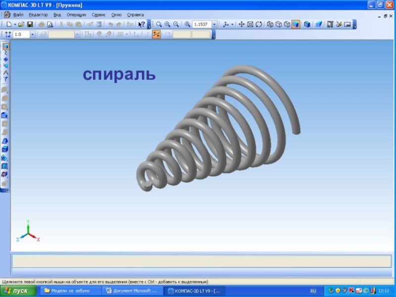
Task: Select the mirror tool icon
Action: click(x=5, y=175)
